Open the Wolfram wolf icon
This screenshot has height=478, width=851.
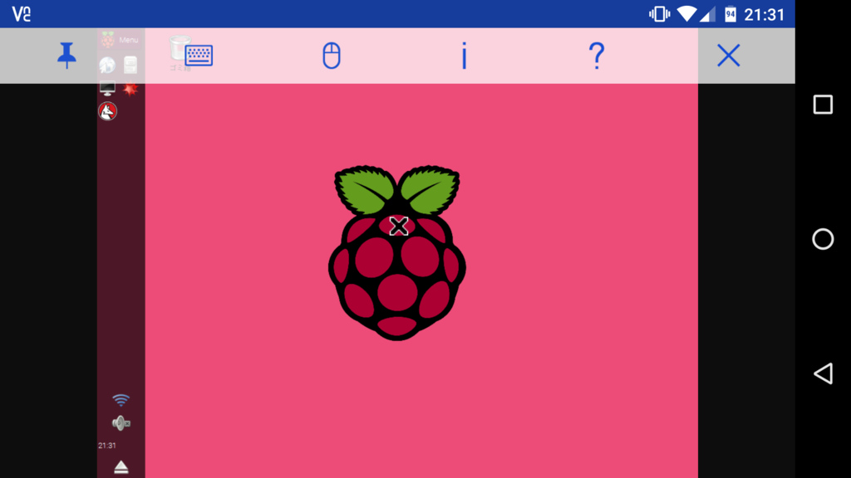coord(107,111)
